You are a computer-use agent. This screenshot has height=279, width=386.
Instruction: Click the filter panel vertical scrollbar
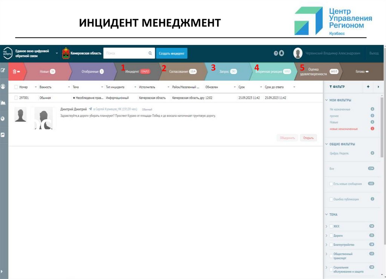coord(382,127)
